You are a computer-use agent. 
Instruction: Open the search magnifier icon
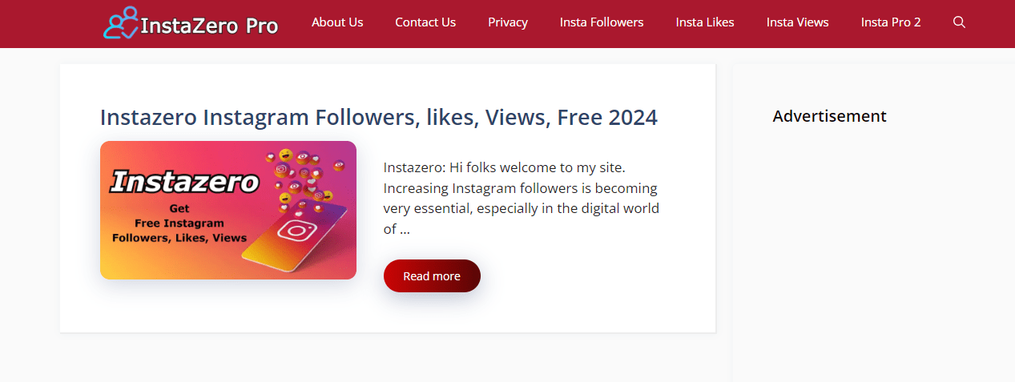click(959, 22)
